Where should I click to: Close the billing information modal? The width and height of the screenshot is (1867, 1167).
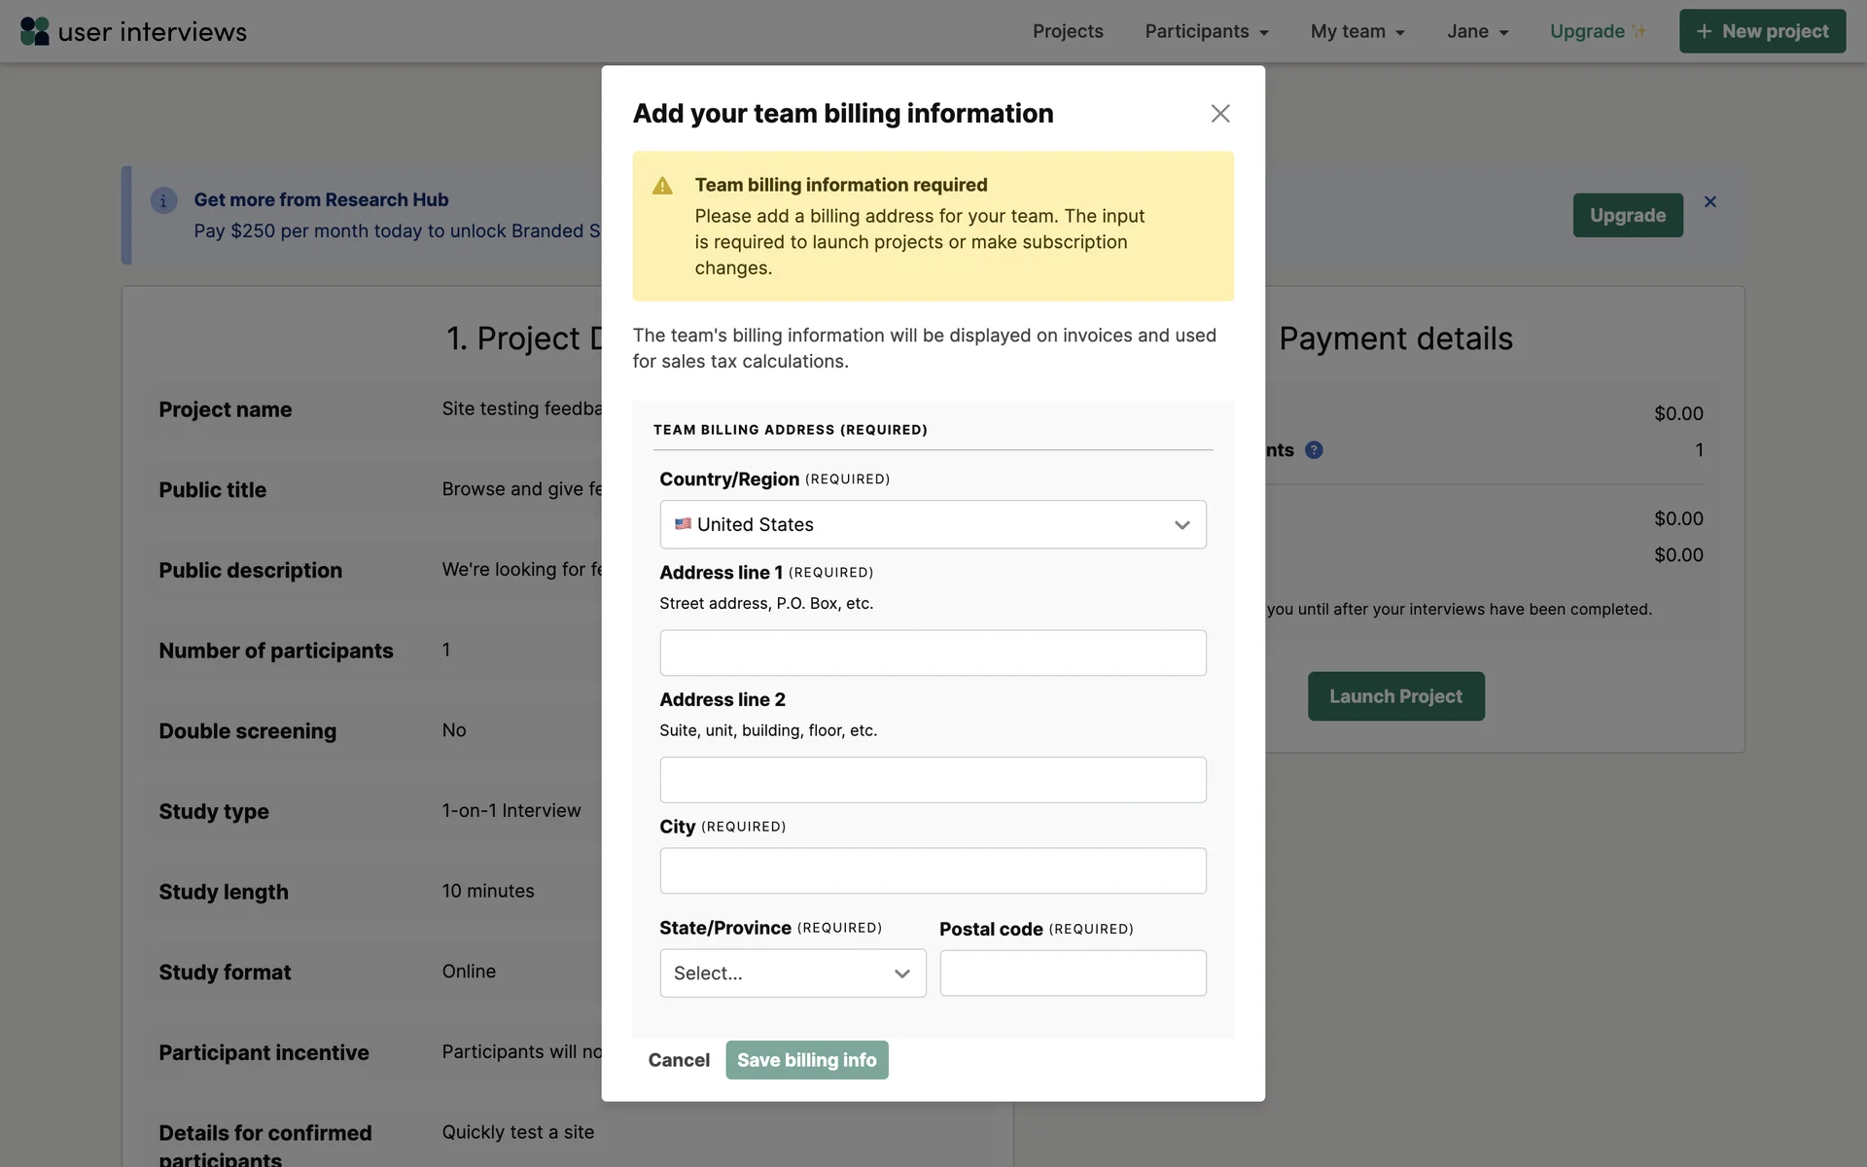(x=1219, y=114)
